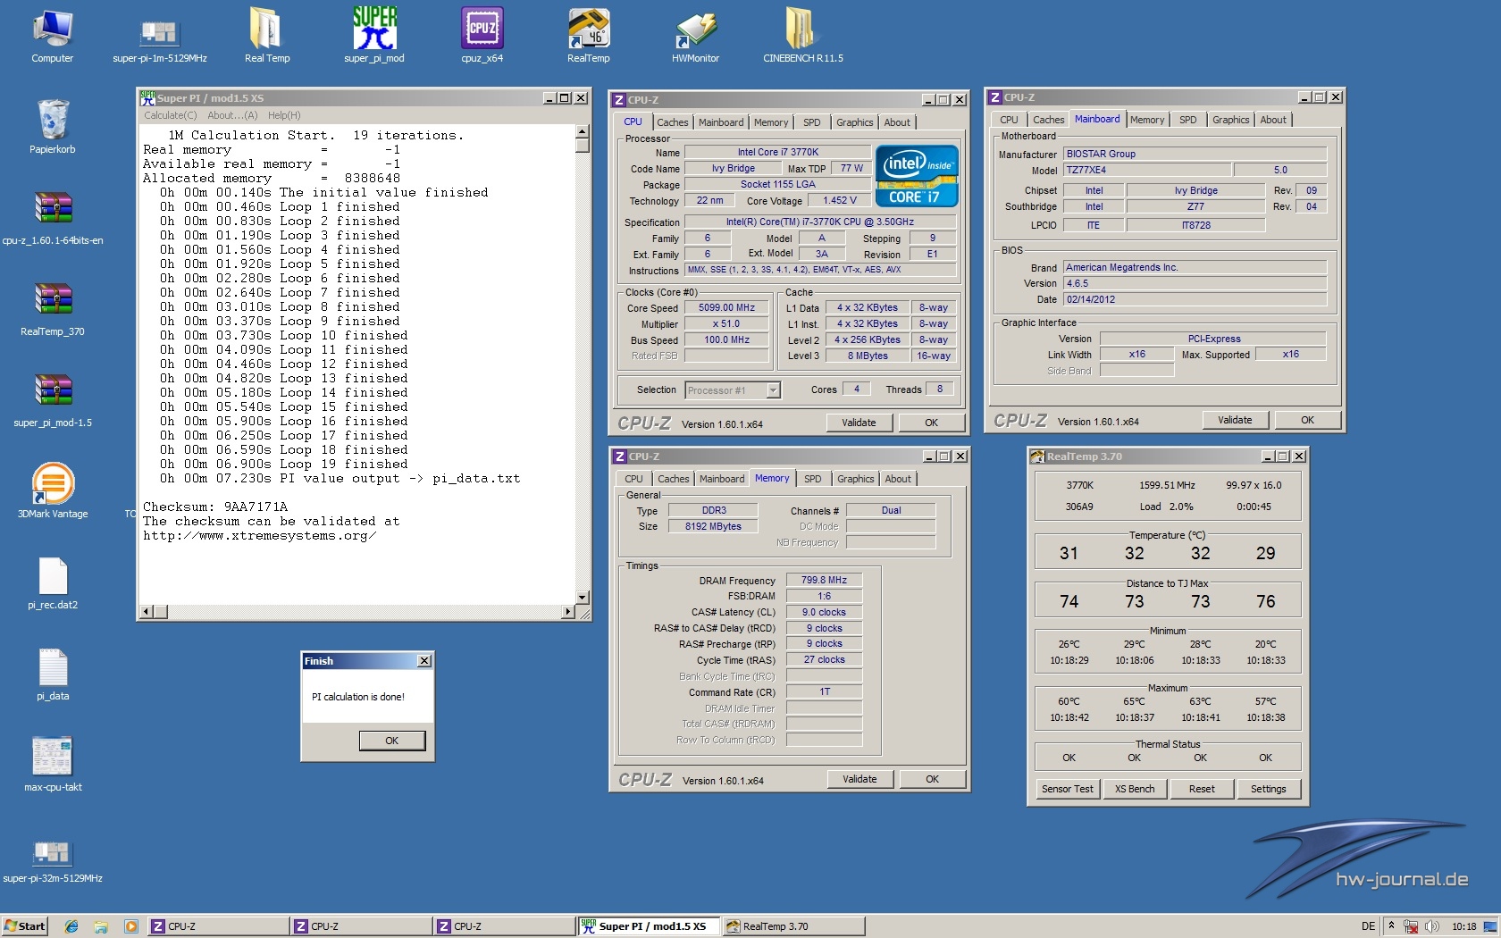
Task: Click Super PI horizontal scrollbar left arrow
Action: (x=147, y=612)
